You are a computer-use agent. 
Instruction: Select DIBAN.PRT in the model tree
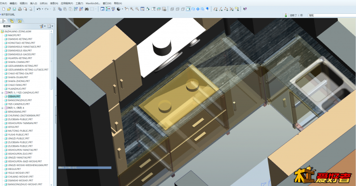[x=14, y=97]
